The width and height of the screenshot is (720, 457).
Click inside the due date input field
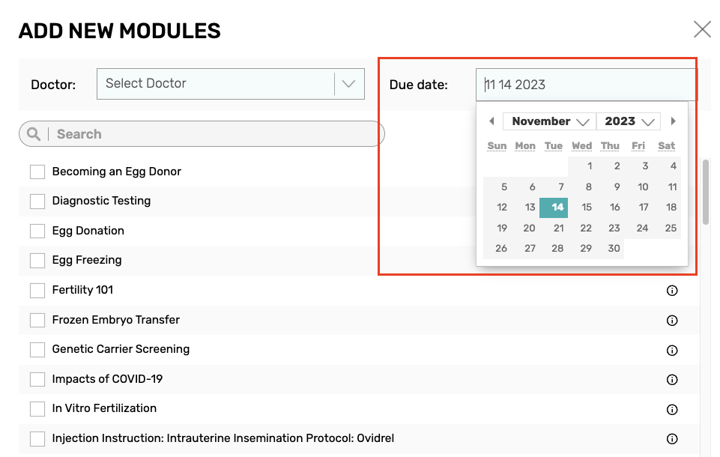(x=584, y=84)
